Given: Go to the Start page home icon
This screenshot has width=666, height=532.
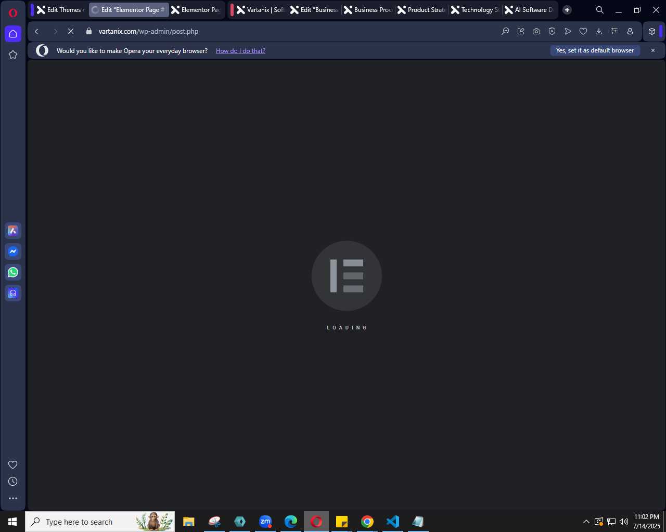Looking at the screenshot, I should click(13, 34).
